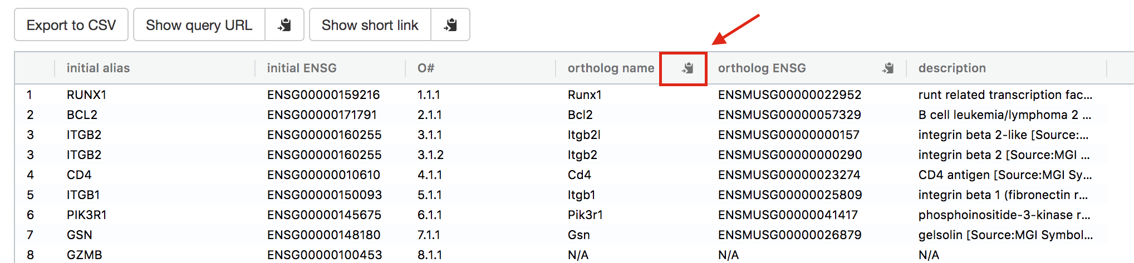Click the Export to CSV button
This screenshot has height=263, width=1134.
coord(71,25)
